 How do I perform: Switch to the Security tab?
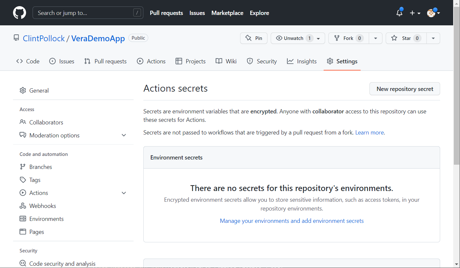[x=262, y=61]
